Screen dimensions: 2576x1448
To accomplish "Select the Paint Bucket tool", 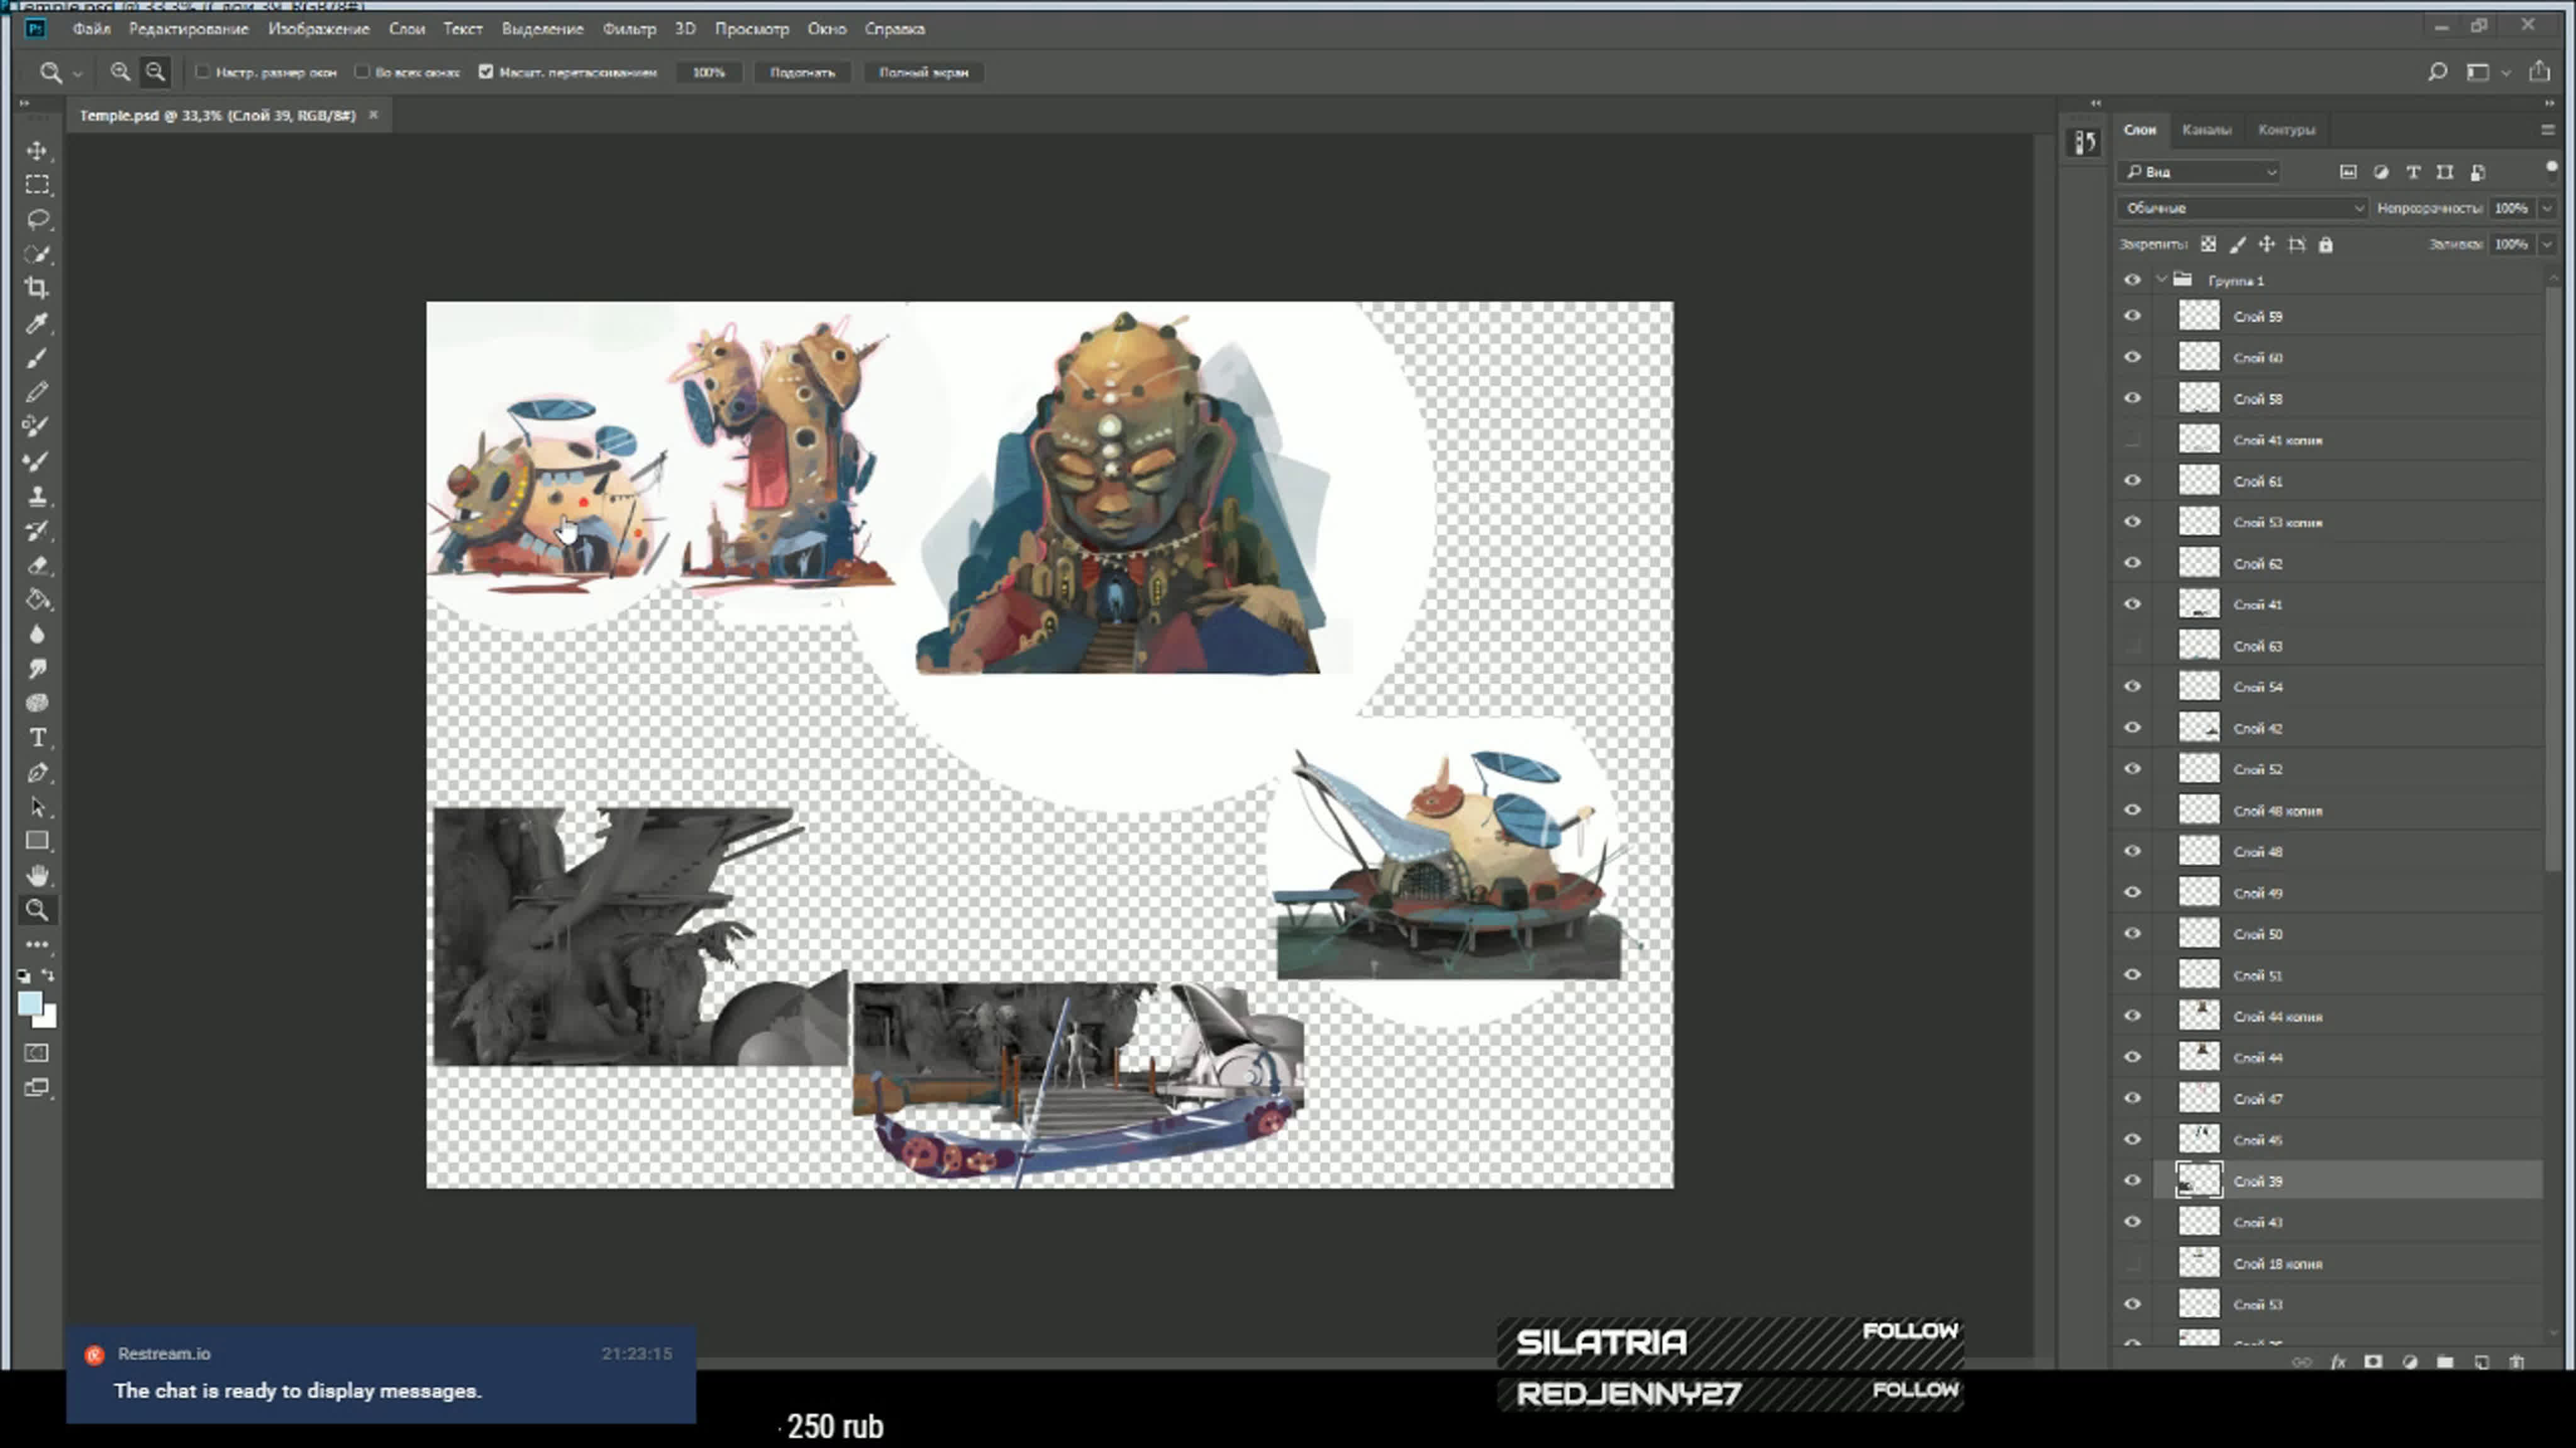I will pos(37,600).
